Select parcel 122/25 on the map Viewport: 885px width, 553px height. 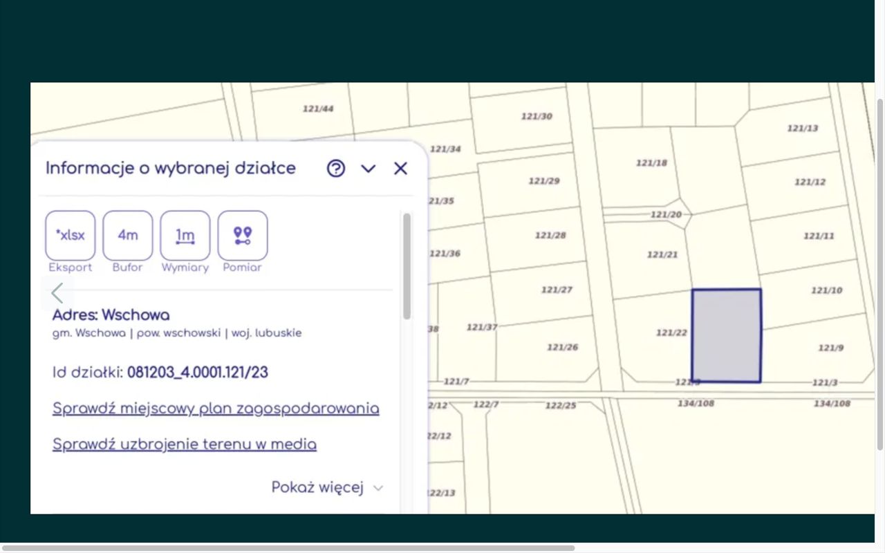coord(561,405)
